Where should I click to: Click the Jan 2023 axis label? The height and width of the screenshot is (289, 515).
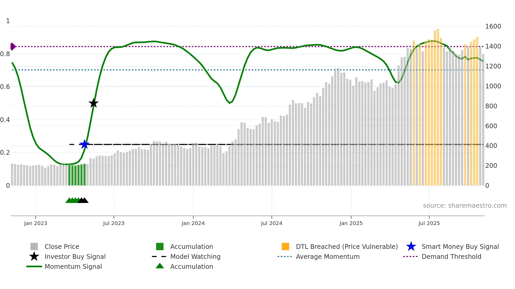pyautogui.click(x=35, y=223)
